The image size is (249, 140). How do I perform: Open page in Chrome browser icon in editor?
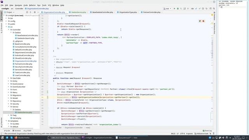pos(200,21)
